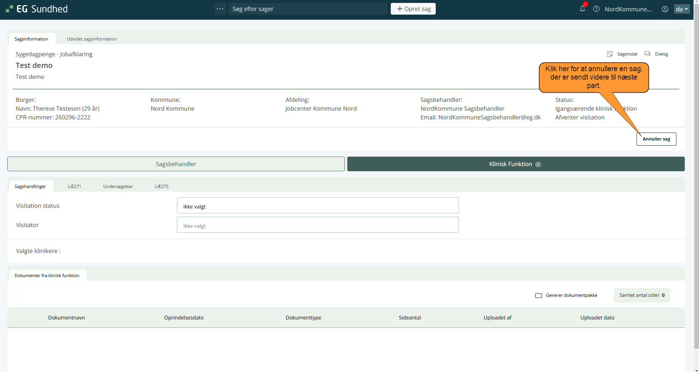Open the three-dots menu beside search

click(x=220, y=9)
